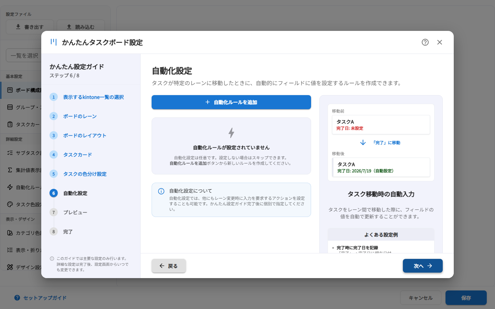Click the タスク移動時の自動入力 heading
Screen dimensions: 495x309
tap(381, 194)
